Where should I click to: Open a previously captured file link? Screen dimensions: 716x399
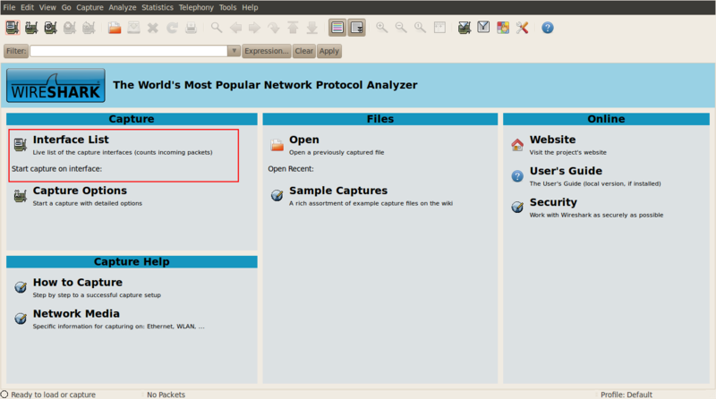tap(304, 140)
